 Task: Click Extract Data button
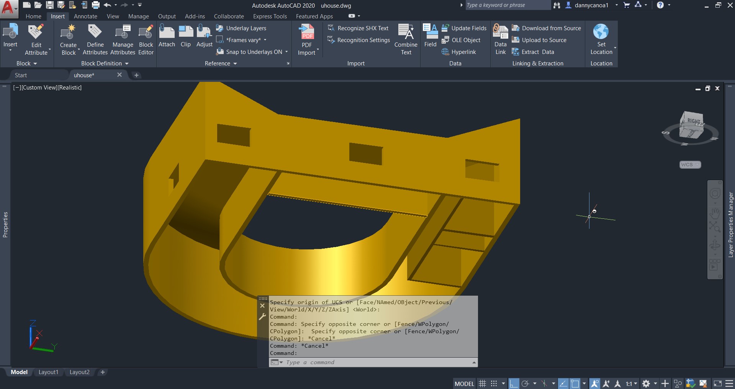[x=533, y=52]
